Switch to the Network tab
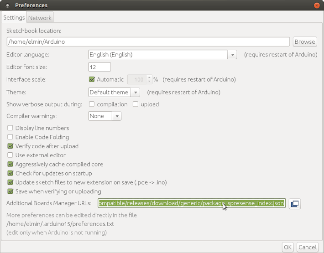 pyautogui.click(x=40, y=18)
